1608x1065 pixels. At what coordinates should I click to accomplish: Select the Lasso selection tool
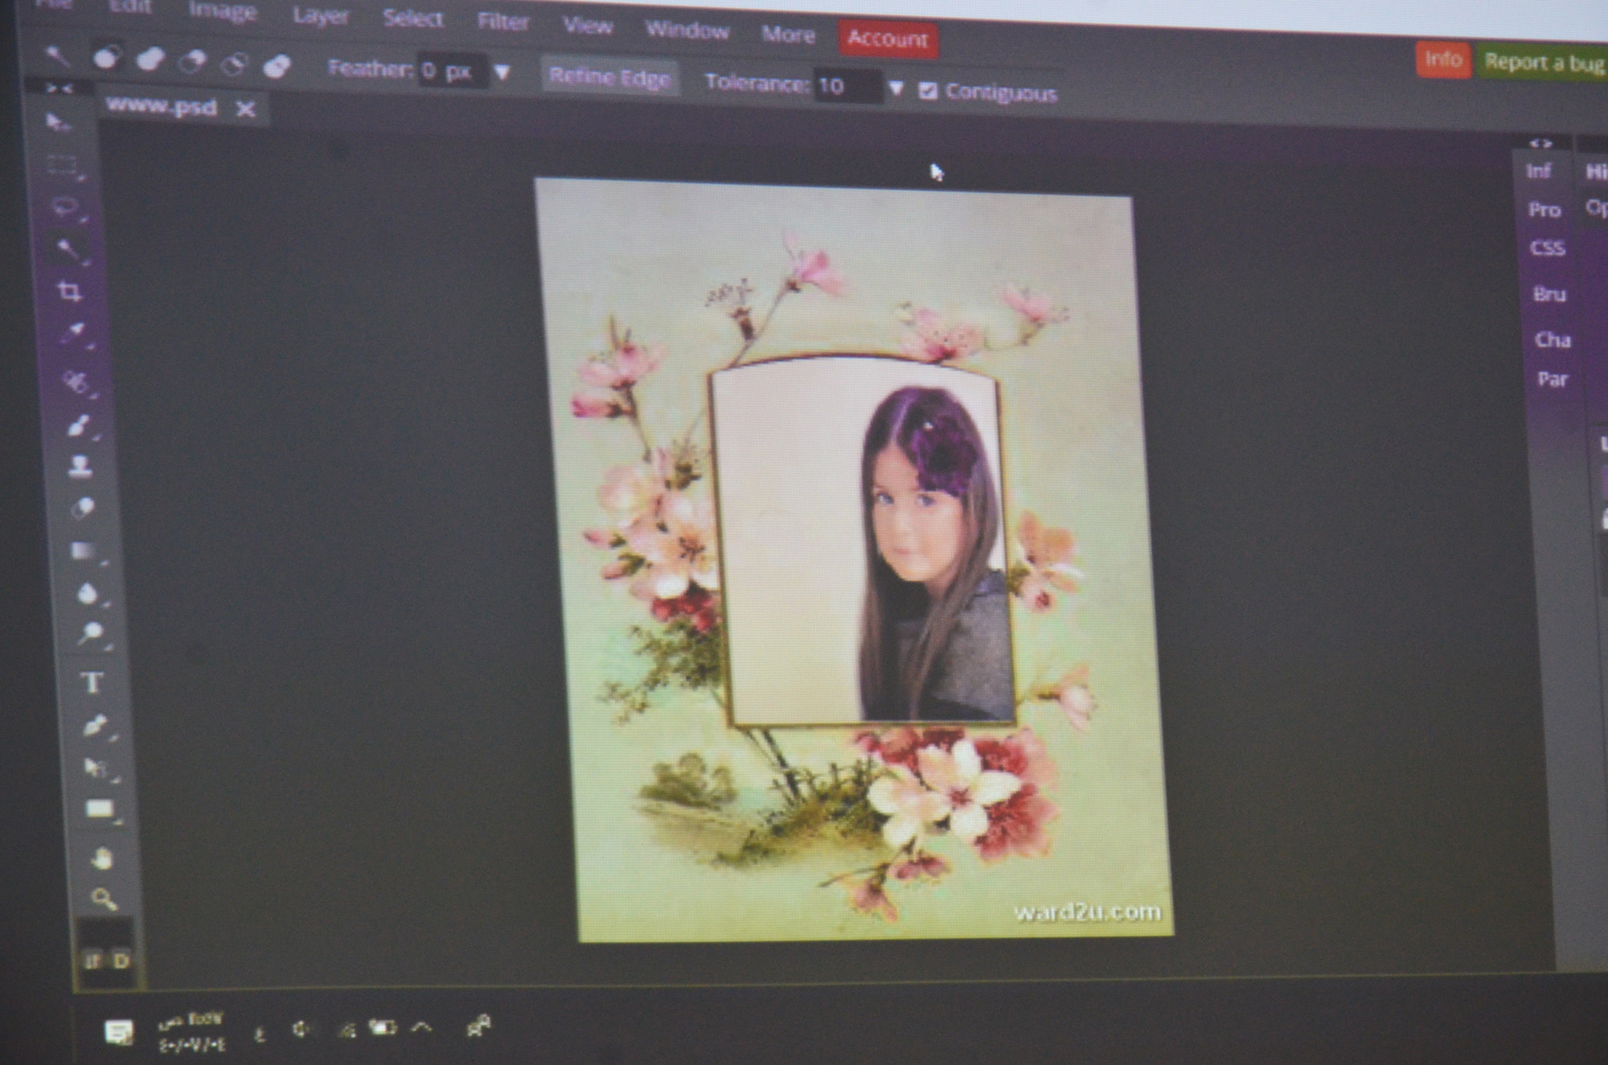(64, 207)
